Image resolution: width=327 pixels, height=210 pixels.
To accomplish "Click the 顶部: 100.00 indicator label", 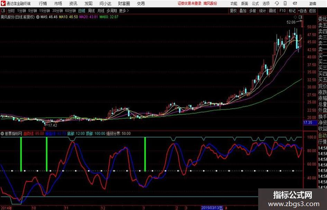I will [96, 133].
